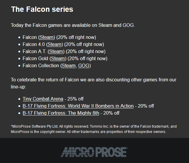Click '20% off' beside World War II Bombers

tap(146, 106)
